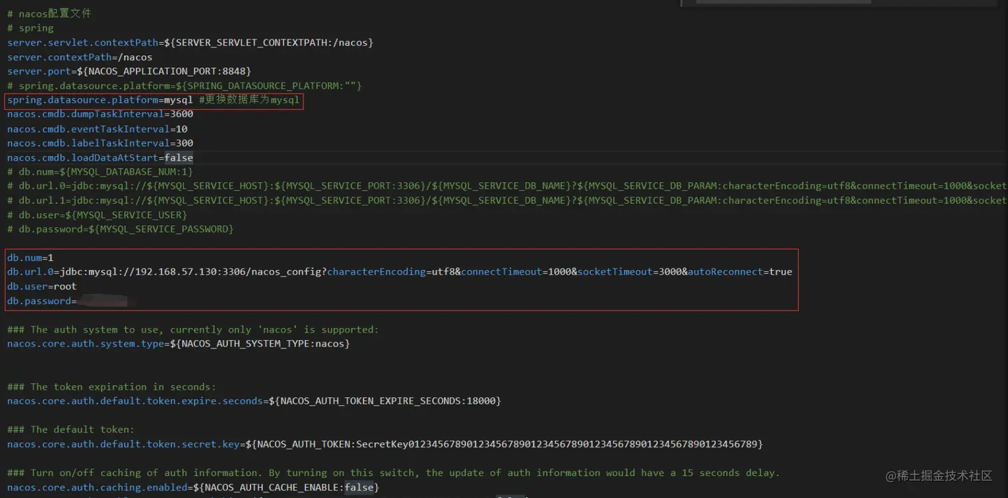
Task: Click the "nacos.core.auth.system.type" property line
Action: point(179,344)
